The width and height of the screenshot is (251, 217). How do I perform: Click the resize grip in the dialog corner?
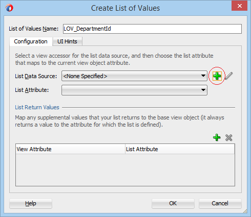[245, 211]
